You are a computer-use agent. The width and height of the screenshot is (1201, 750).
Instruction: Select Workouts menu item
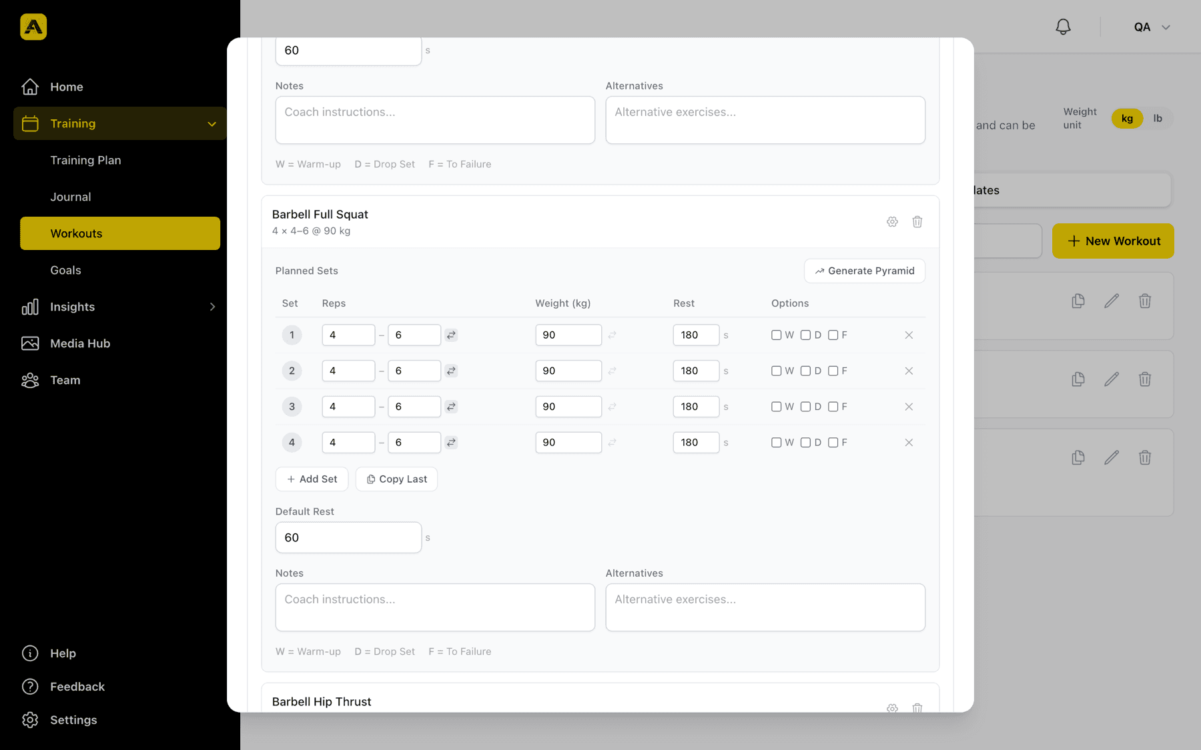[120, 233]
